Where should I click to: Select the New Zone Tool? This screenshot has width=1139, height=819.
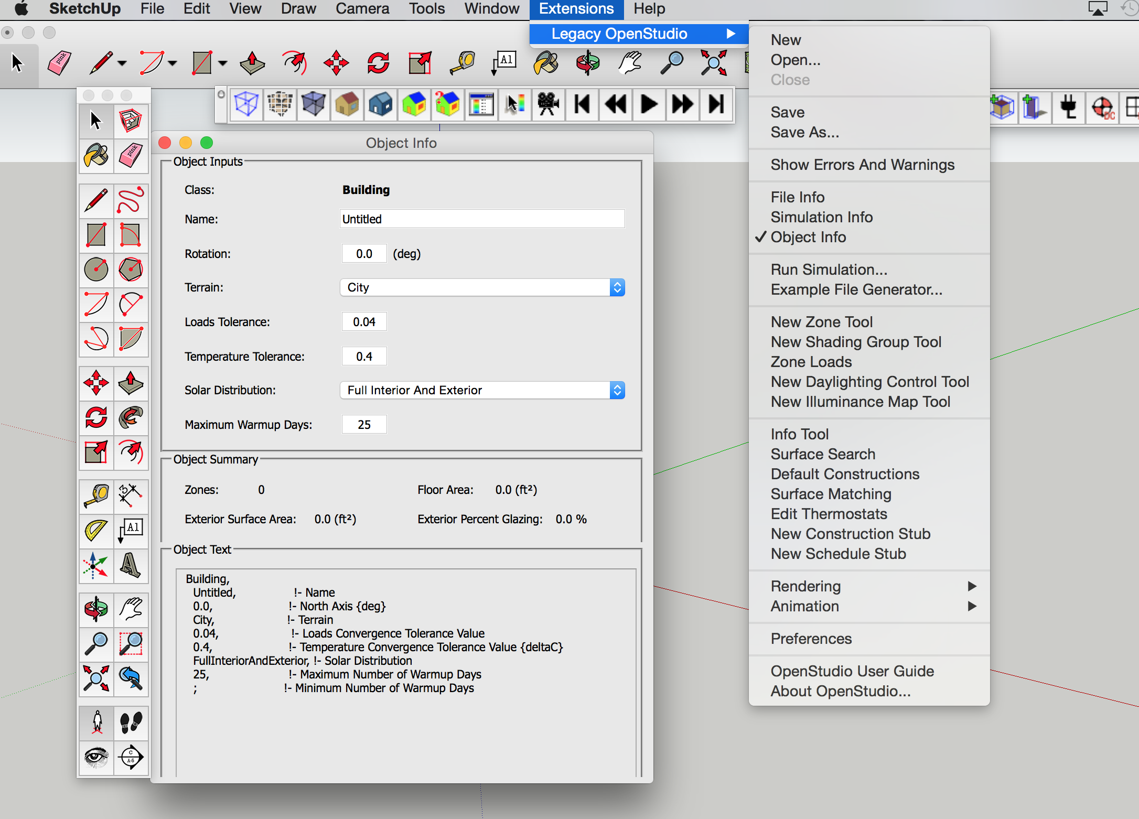coord(823,322)
